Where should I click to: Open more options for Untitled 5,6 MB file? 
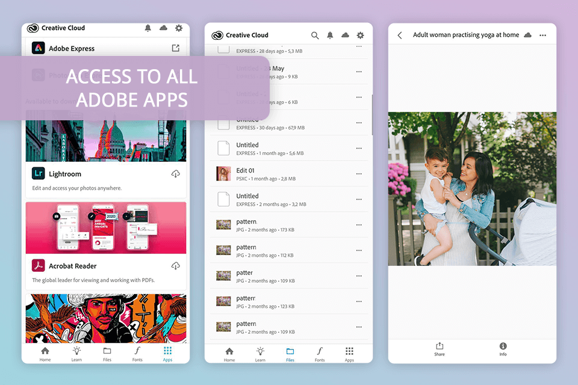359,148
